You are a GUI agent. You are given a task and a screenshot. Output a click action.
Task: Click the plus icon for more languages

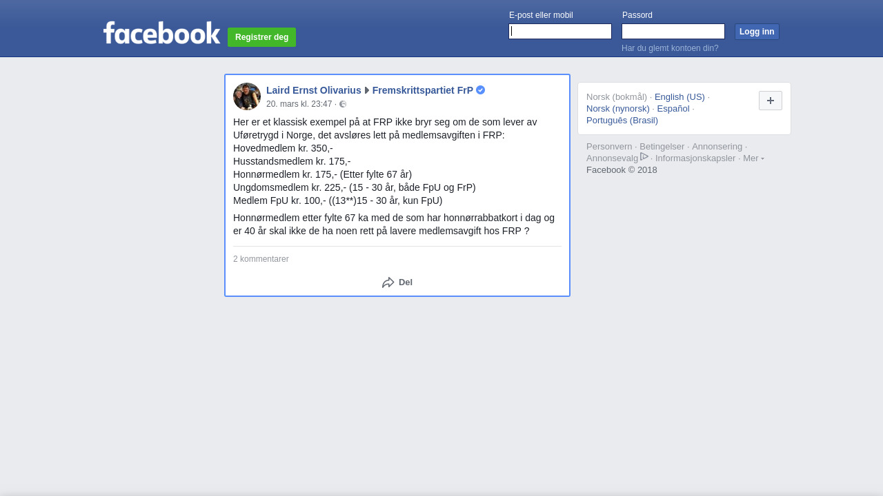pos(771,101)
